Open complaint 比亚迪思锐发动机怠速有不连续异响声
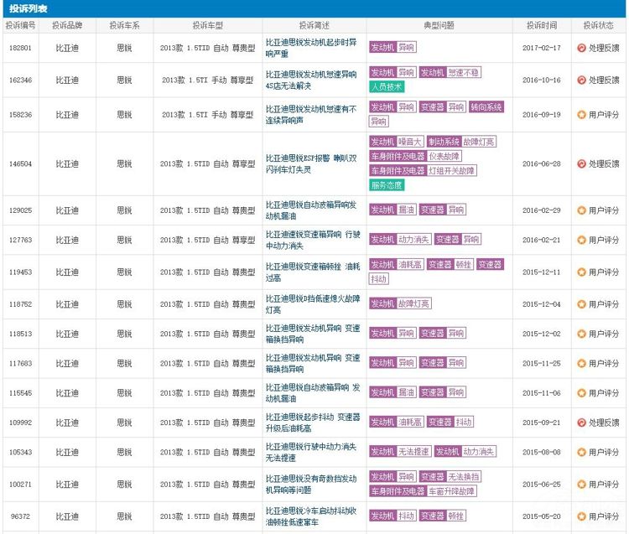Image resolution: width=629 pixels, height=534 pixels. pos(311,114)
